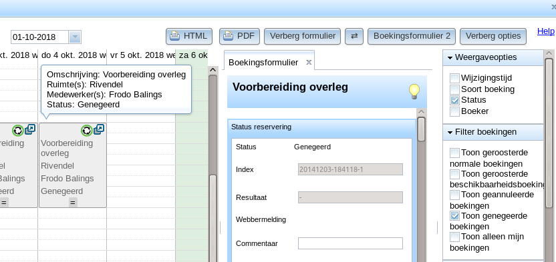Viewport: 556px width, 262px height.
Task: Enable the Boeker checkbox
Action: pyautogui.click(x=454, y=111)
